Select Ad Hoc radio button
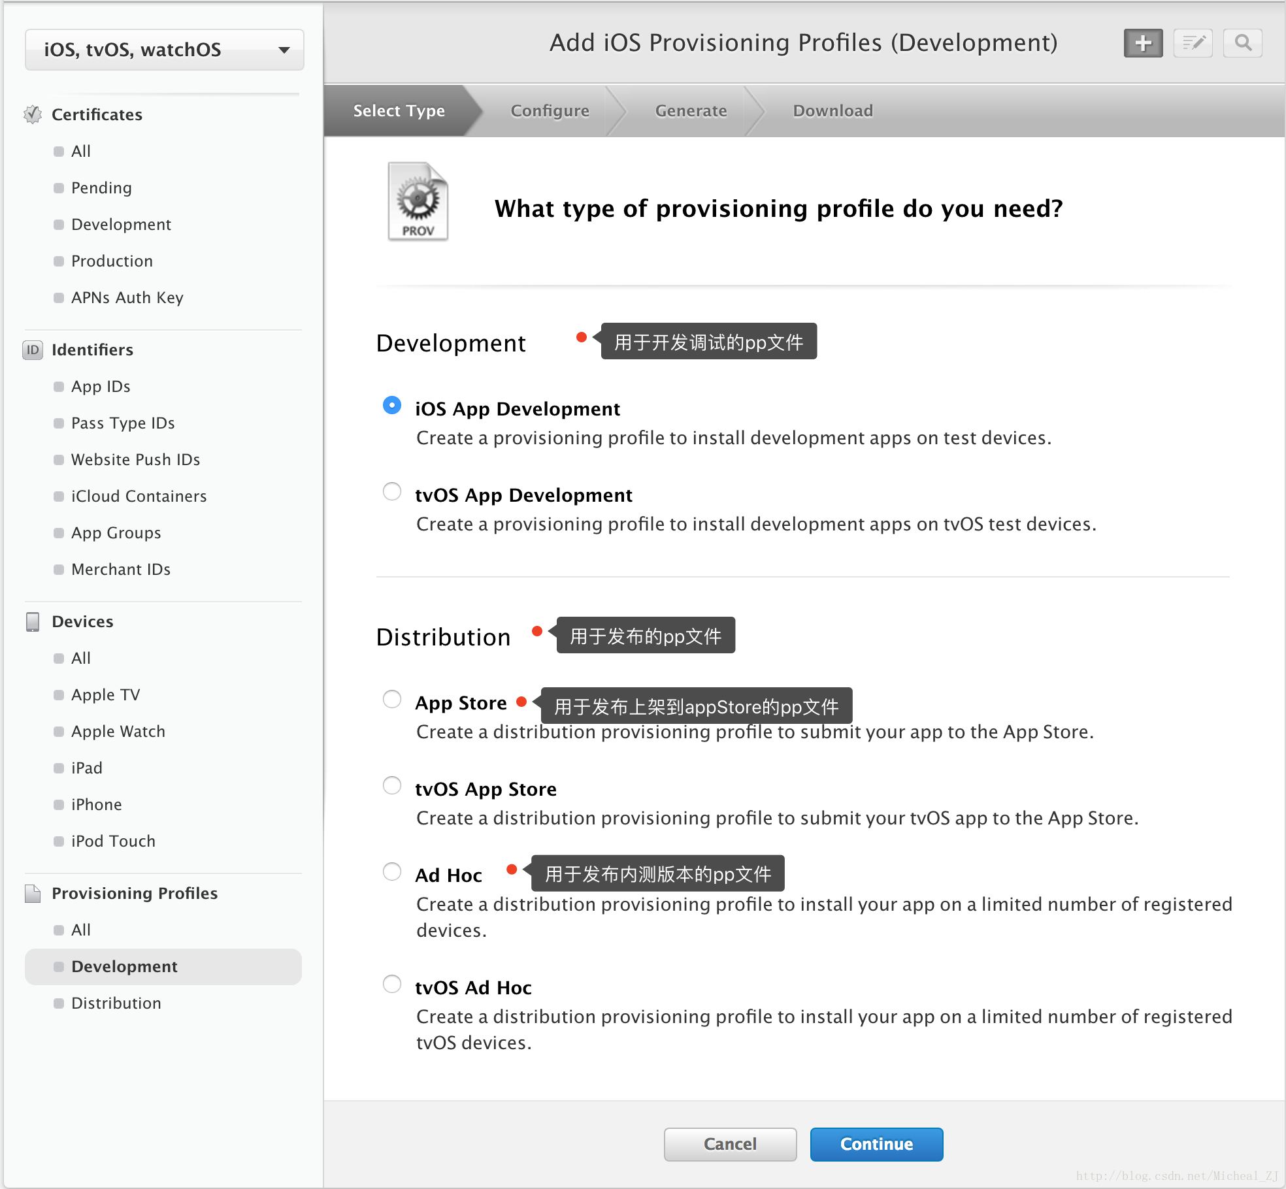This screenshot has height=1189, width=1286. (392, 871)
